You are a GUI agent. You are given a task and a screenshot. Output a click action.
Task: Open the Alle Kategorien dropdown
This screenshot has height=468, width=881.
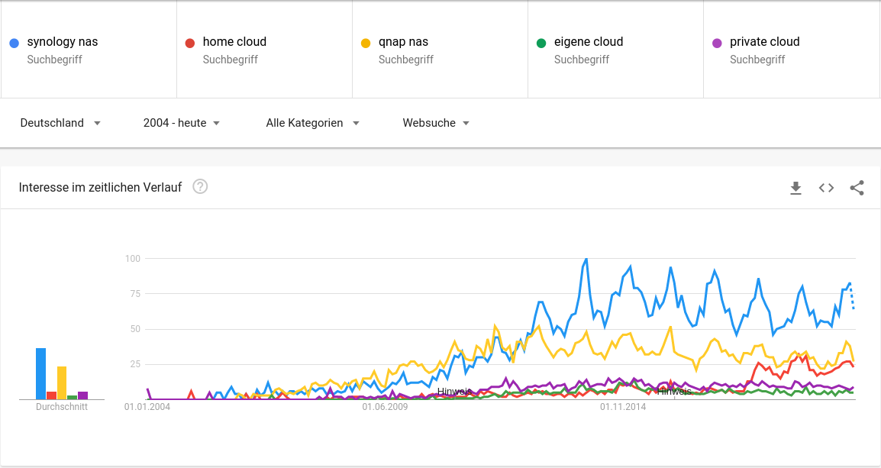point(312,123)
